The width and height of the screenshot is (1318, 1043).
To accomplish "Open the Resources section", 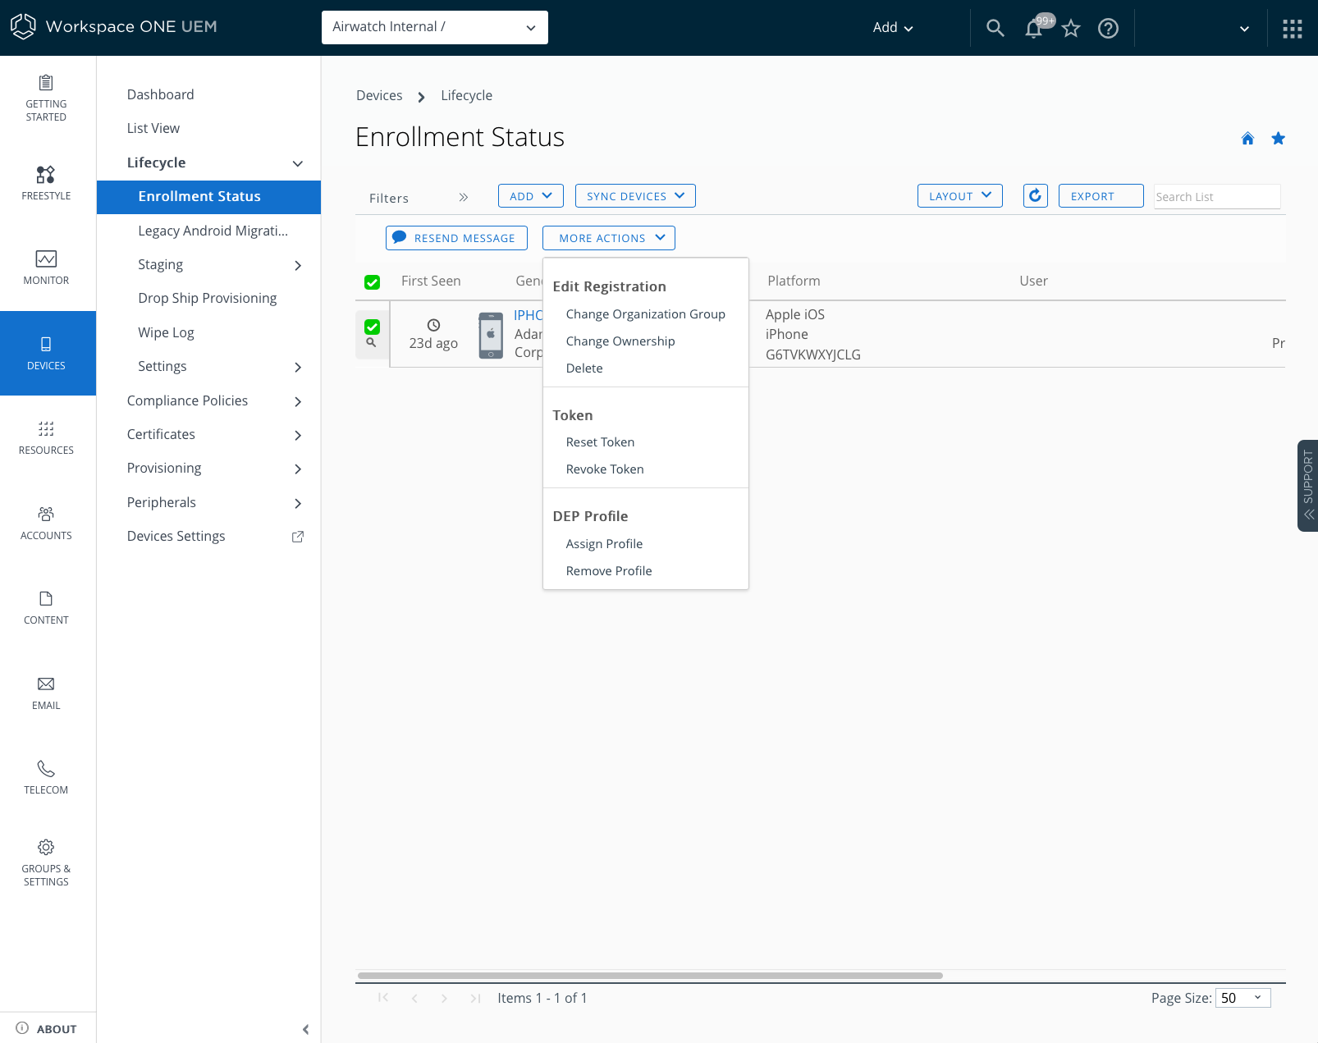I will 46,438.
